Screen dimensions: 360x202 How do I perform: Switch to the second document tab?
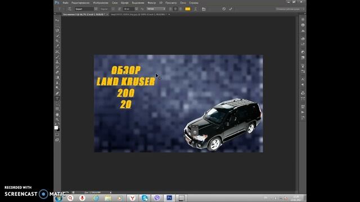[x=139, y=15]
